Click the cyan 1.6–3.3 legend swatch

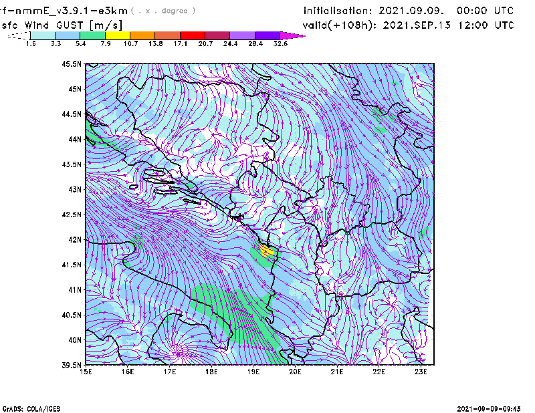click(43, 35)
